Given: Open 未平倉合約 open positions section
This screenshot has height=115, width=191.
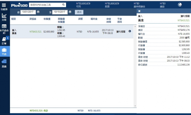Looking at the screenshot, I should 4,29.
